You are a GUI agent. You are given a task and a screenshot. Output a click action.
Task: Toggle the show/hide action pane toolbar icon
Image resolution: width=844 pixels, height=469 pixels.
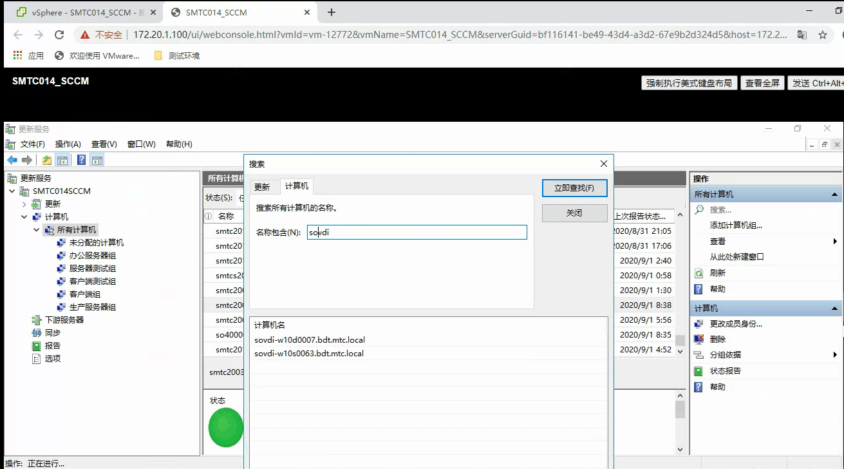(97, 160)
